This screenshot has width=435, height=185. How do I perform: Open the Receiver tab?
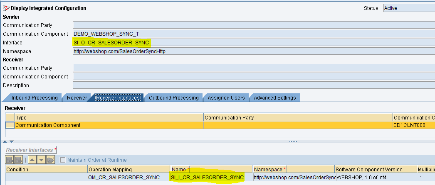coord(77,98)
